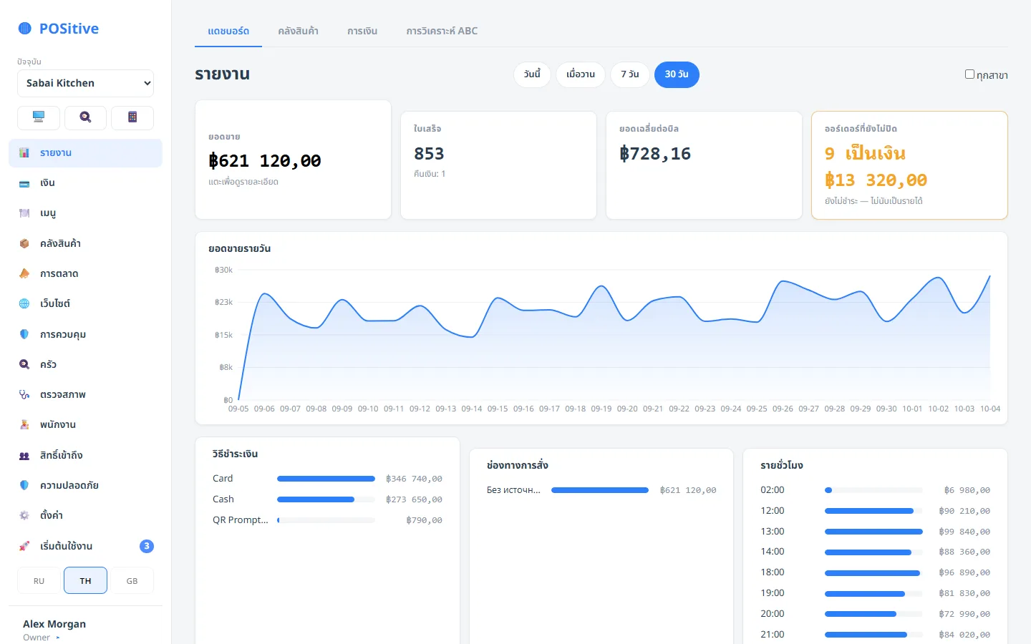Open the calculator shortcut button
The height and width of the screenshot is (644, 1031).
pos(132,117)
